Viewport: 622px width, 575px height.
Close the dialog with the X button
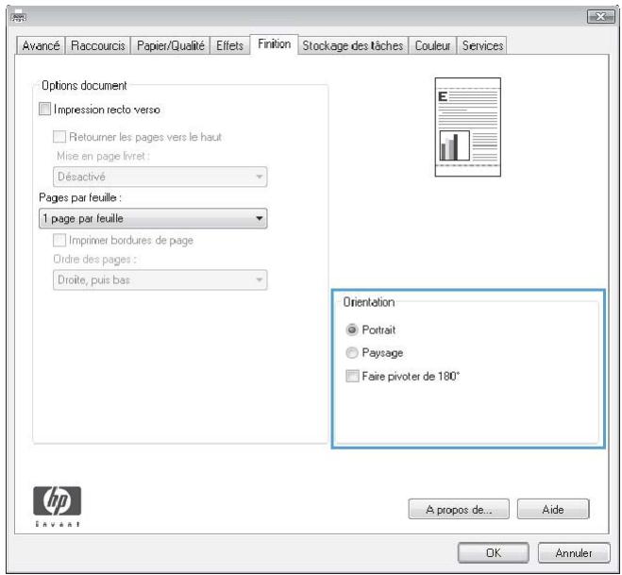[x=601, y=17]
